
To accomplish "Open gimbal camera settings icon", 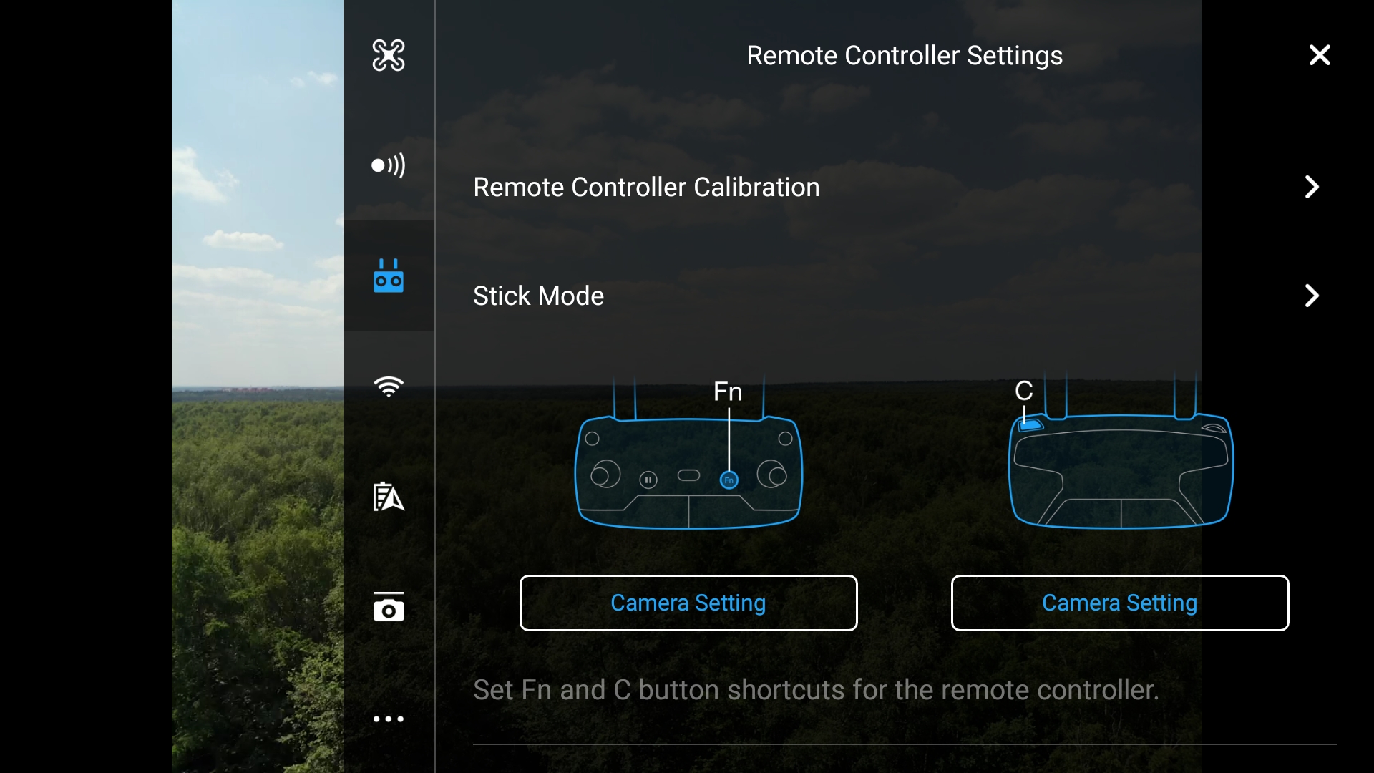I will 389,607.
